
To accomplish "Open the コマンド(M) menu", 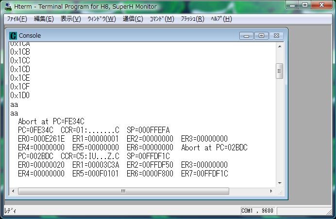I will pos(162,19).
